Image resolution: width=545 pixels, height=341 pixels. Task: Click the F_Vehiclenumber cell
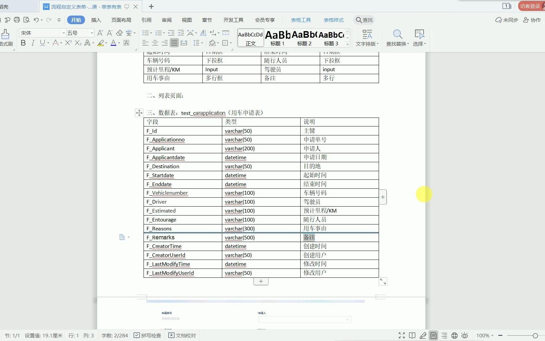point(183,193)
